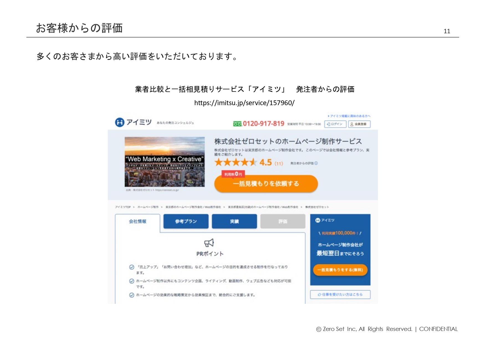Viewport: 486px width, 344px height.
Task: Click the info icon beside 発注者からの評価
Action: 316,164
